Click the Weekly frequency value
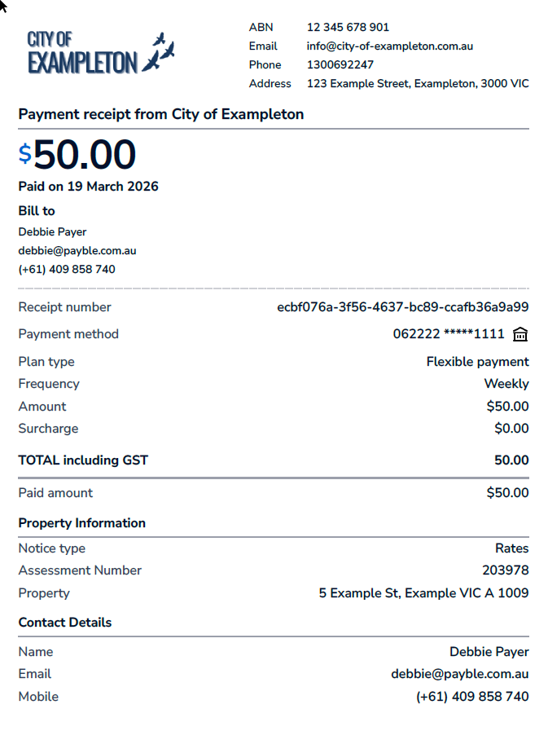The image size is (548, 731). click(506, 384)
